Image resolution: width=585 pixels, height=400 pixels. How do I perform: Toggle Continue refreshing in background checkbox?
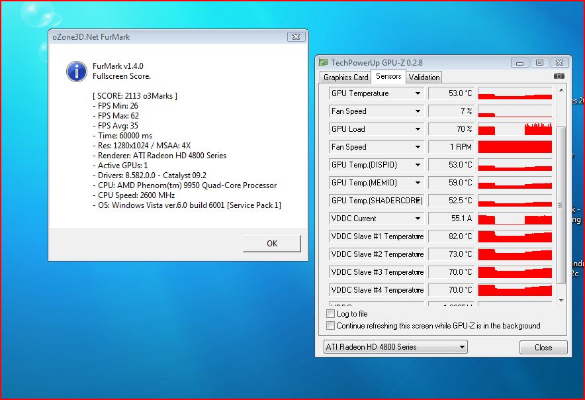[330, 325]
